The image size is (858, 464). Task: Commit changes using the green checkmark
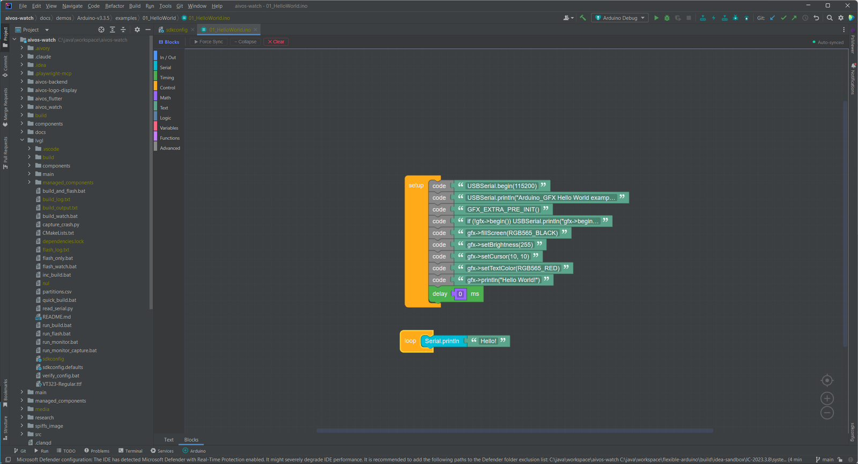point(783,18)
